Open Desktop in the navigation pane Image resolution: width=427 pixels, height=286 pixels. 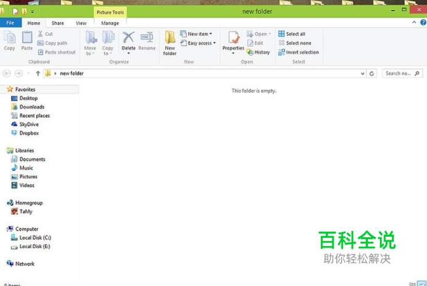(28, 98)
